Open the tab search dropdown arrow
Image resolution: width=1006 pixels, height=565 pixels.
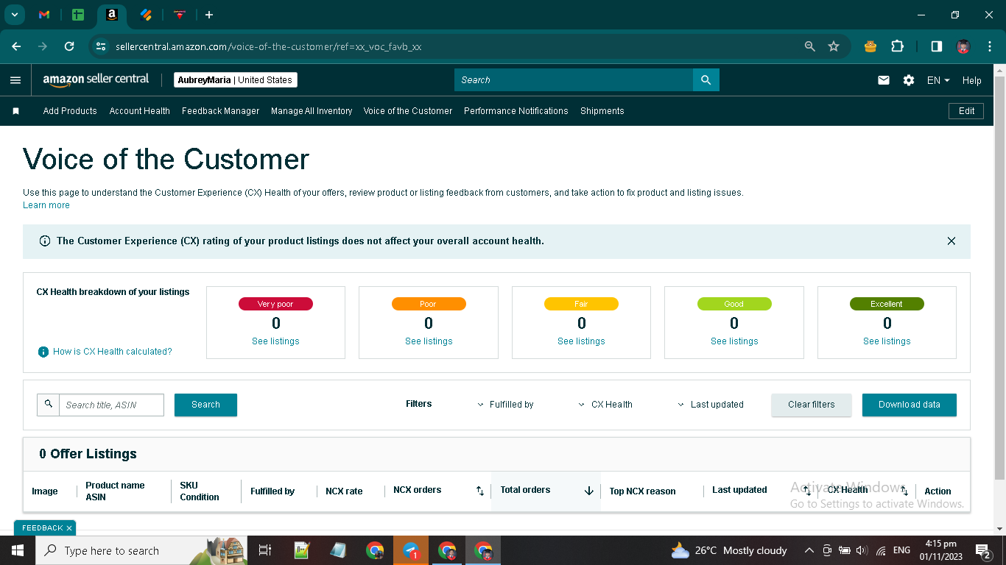(x=14, y=15)
